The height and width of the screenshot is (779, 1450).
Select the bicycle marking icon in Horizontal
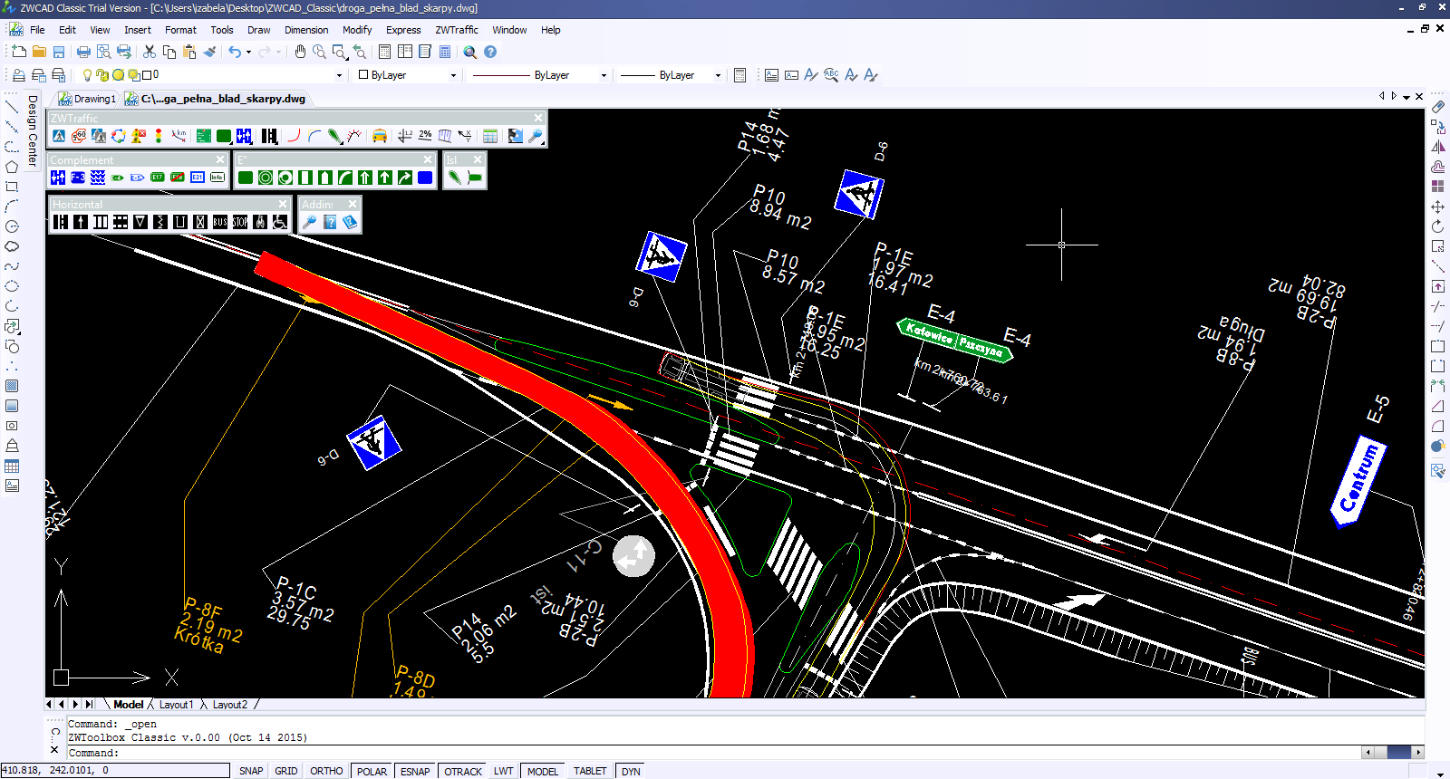(260, 222)
